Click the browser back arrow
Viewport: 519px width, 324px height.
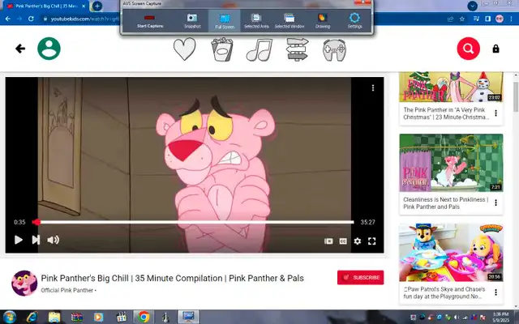(x=8, y=19)
